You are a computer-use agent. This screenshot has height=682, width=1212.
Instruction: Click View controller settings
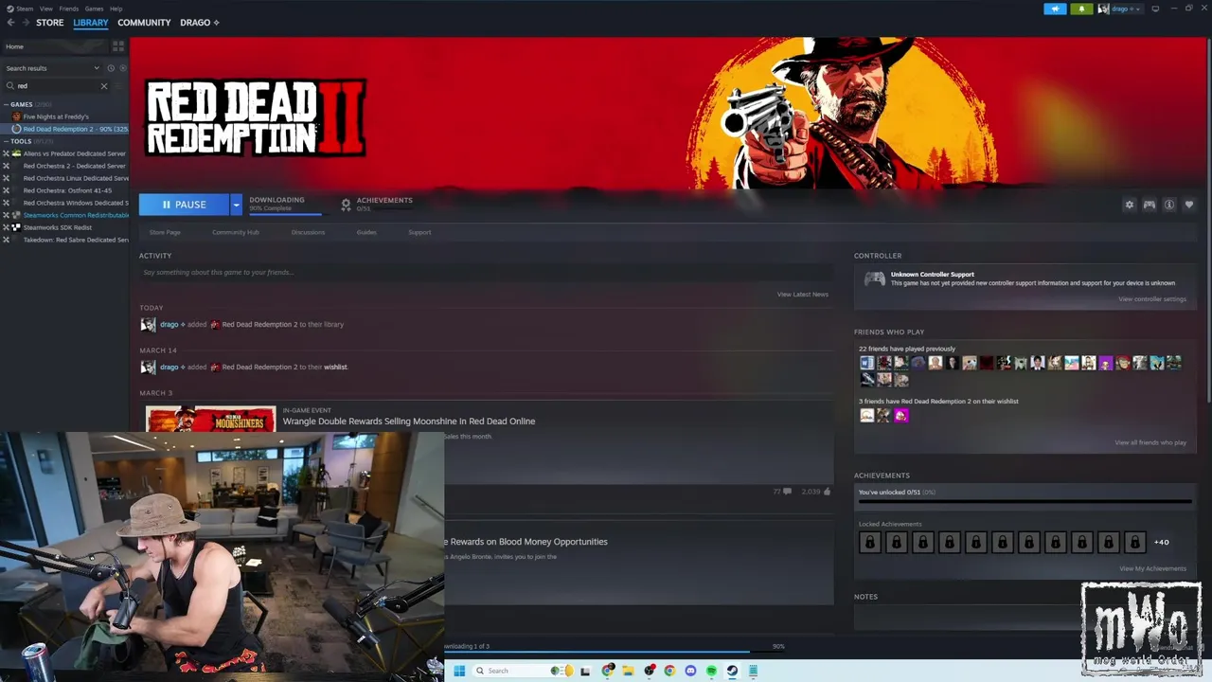coord(1152,299)
